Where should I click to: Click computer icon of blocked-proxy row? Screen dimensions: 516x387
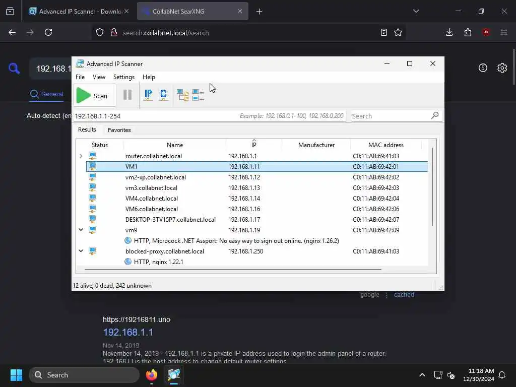pos(92,251)
